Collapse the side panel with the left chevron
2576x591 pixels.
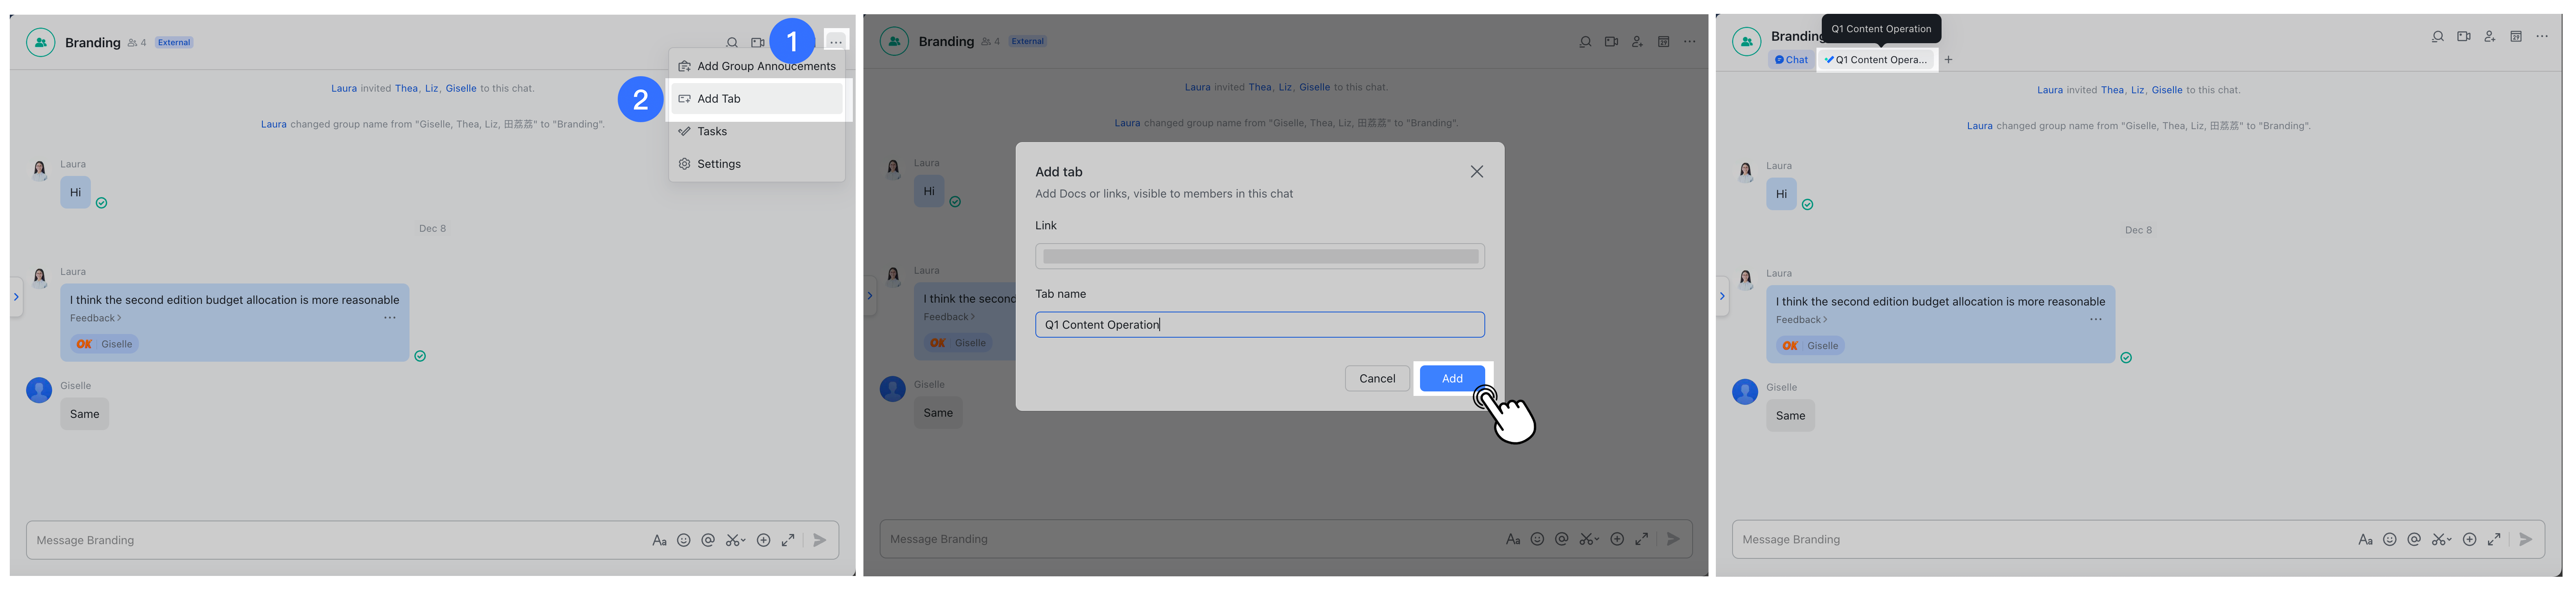point(16,296)
